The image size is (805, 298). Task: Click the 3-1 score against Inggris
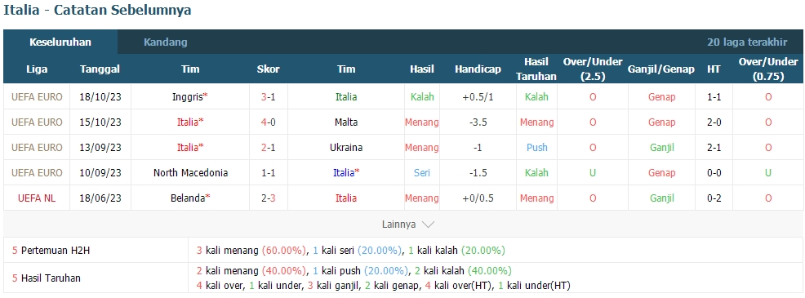point(268,96)
